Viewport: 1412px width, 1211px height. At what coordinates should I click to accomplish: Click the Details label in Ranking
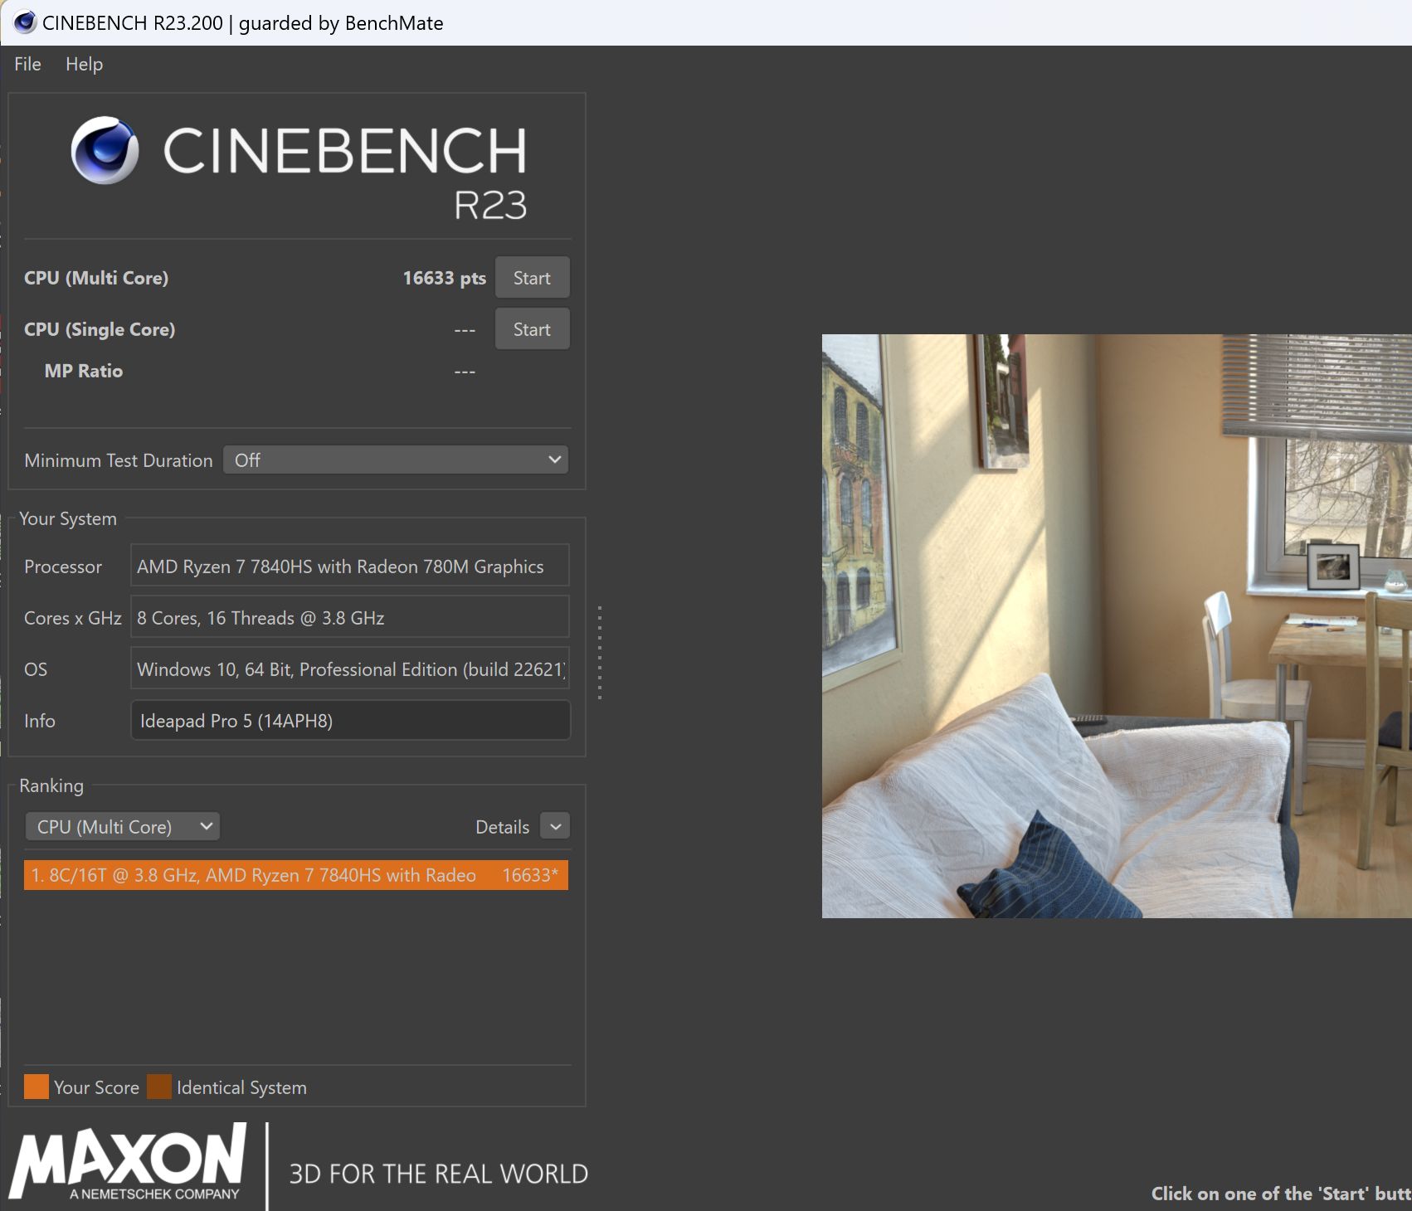502,827
